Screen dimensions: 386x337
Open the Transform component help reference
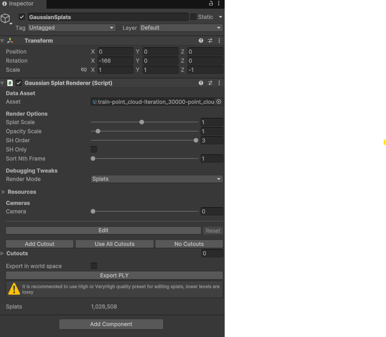pos(201,41)
